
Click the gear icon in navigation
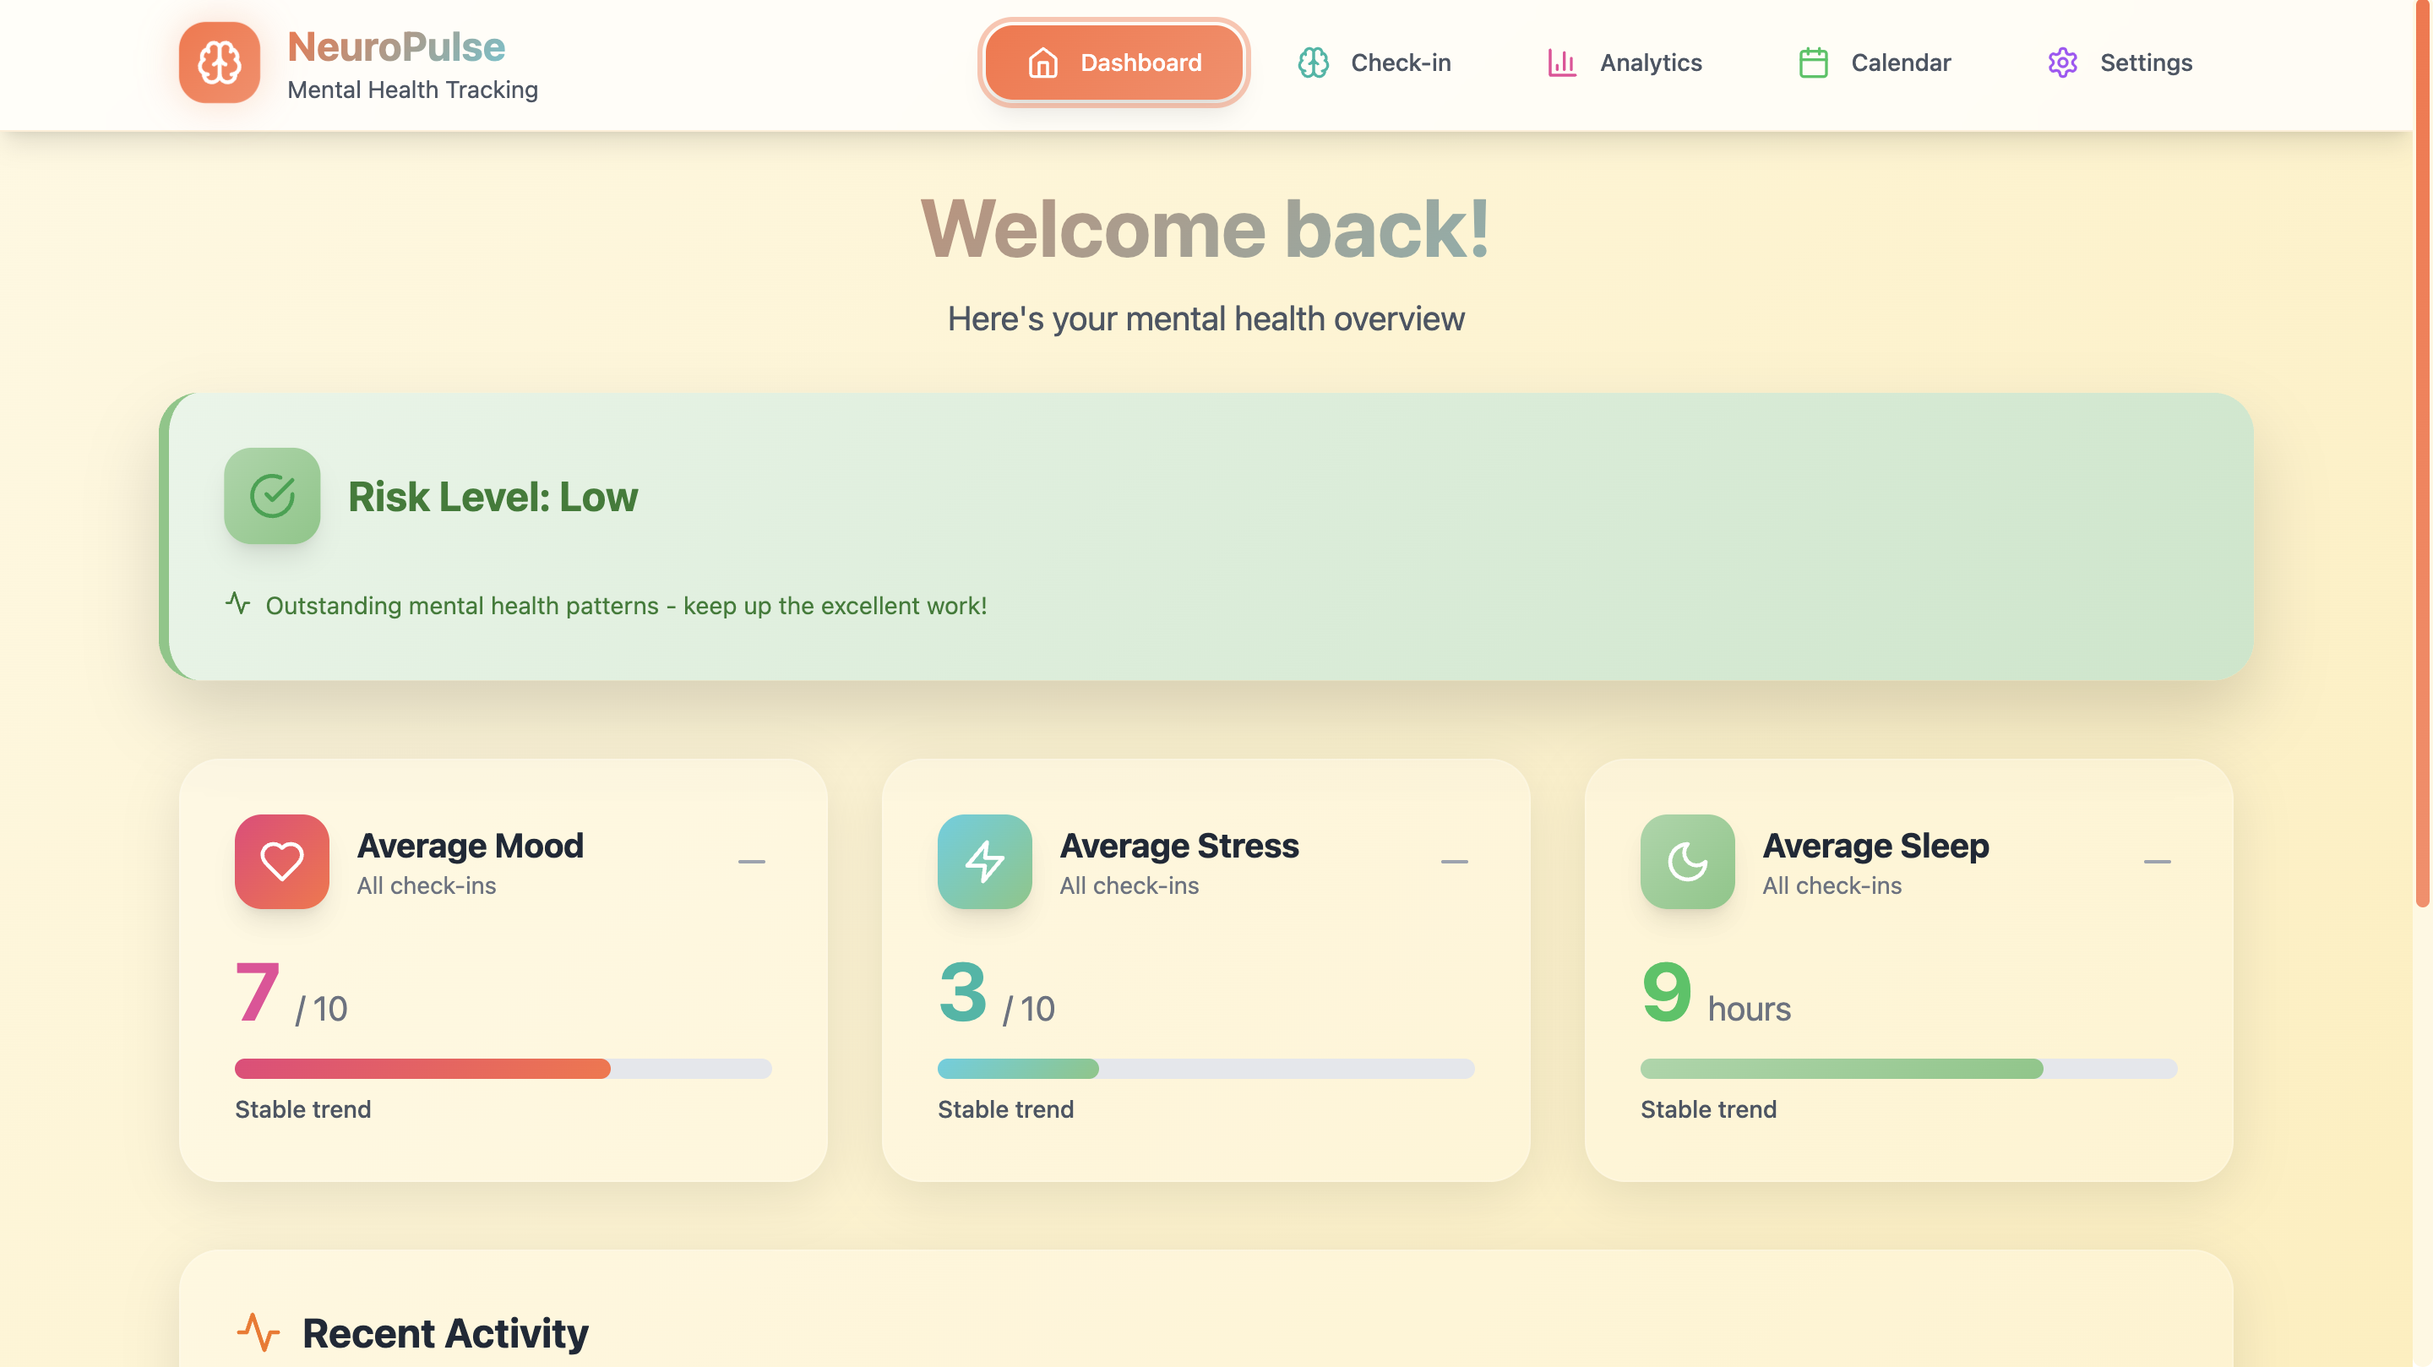[x=2062, y=63]
